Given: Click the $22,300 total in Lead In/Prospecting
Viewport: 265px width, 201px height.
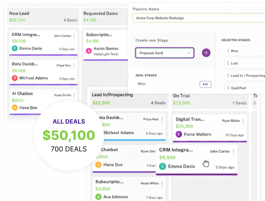Looking at the screenshot, I should click(x=101, y=103).
